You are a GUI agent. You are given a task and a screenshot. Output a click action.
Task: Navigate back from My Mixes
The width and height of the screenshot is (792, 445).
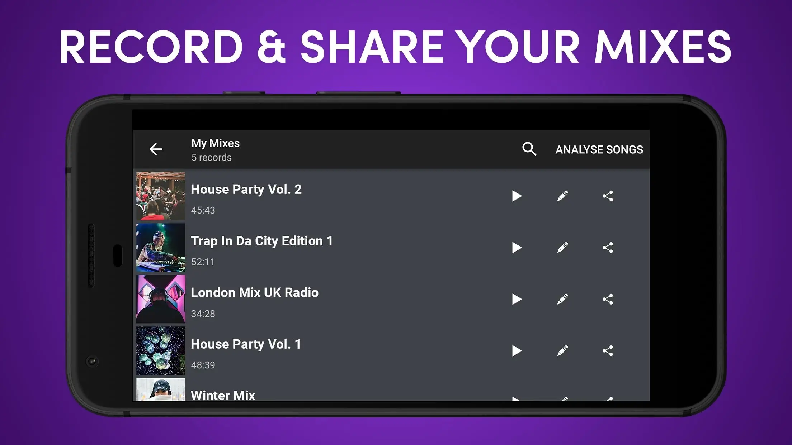coord(155,149)
